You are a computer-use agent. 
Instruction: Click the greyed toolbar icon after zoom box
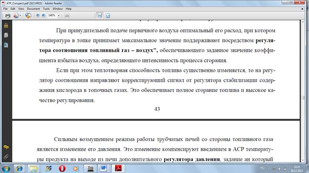click(67, 16)
